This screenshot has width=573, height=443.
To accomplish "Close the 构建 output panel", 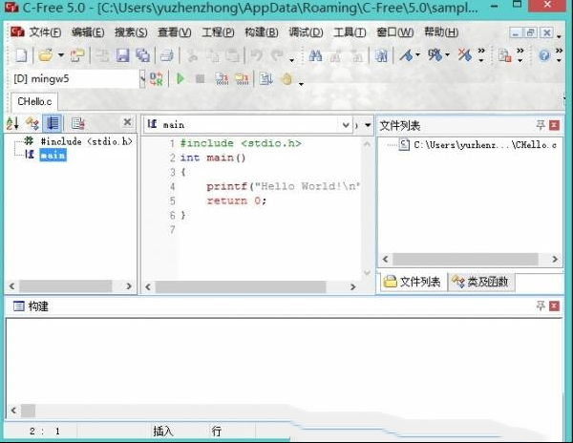I will (554, 306).
